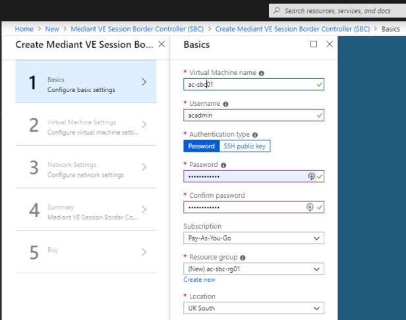406x320 pixels.
Task: Select Password authentication type
Action: click(x=201, y=146)
